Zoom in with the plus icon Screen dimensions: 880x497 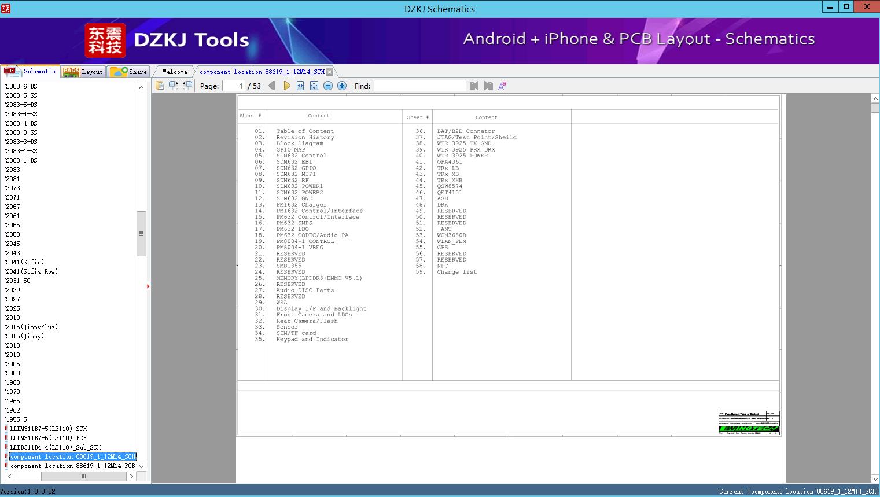point(342,86)
